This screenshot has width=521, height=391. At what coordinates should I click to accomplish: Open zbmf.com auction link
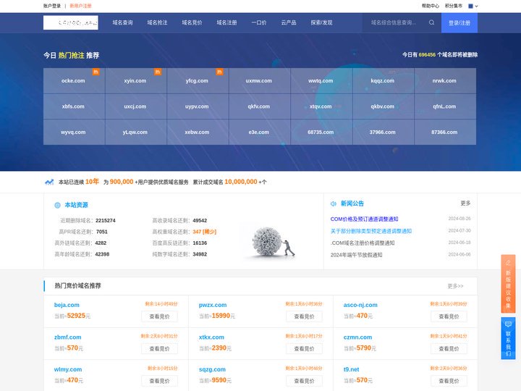68,337
